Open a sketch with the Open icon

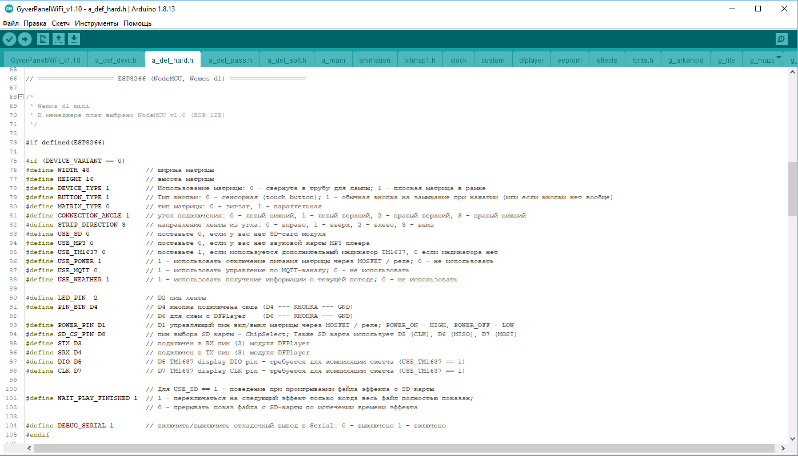click(58, 39)
